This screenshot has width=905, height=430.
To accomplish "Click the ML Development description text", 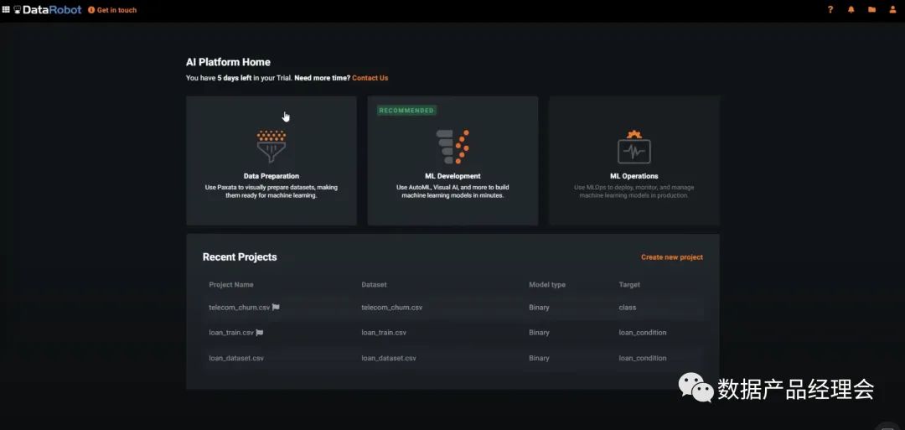I will pyautogui.click(x=452, y=191).
